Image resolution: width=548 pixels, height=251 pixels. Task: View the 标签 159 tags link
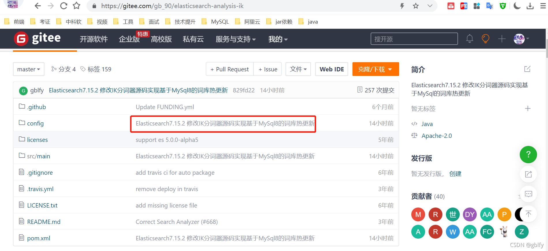pos(96,69)
